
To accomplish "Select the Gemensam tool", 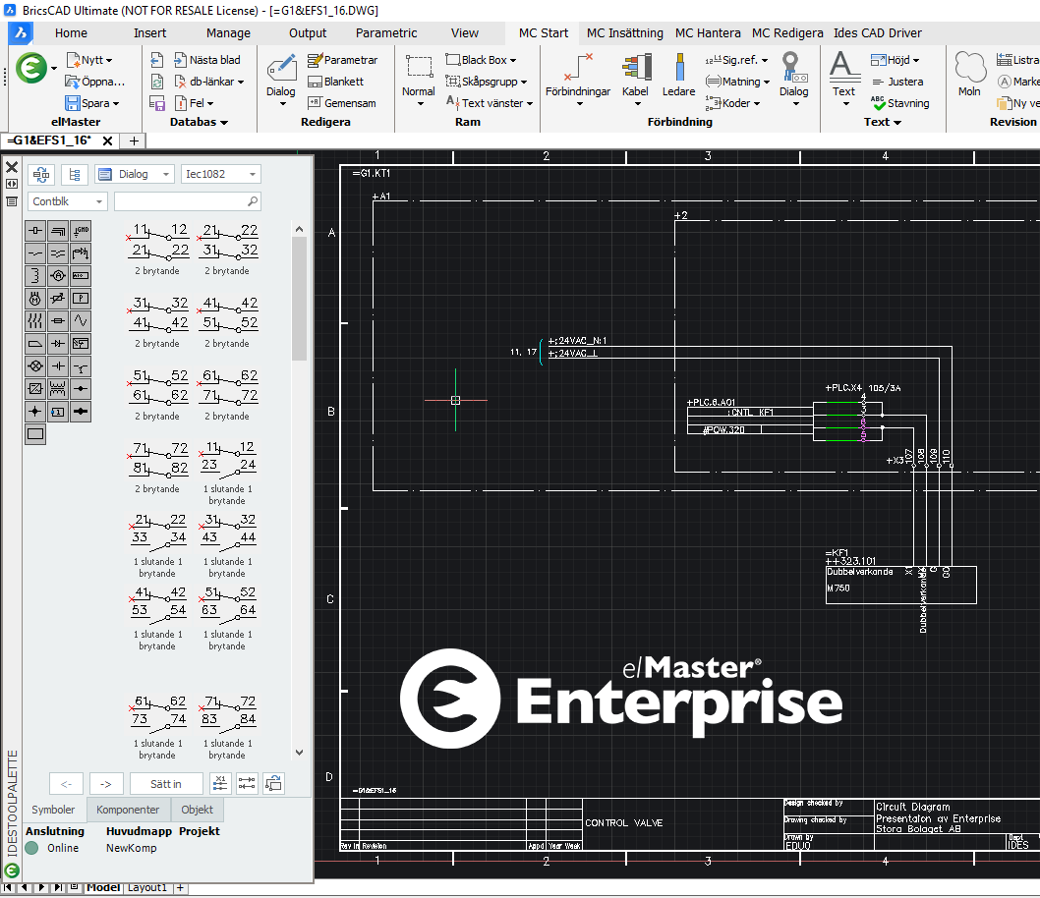I will (x=341, y=103).
